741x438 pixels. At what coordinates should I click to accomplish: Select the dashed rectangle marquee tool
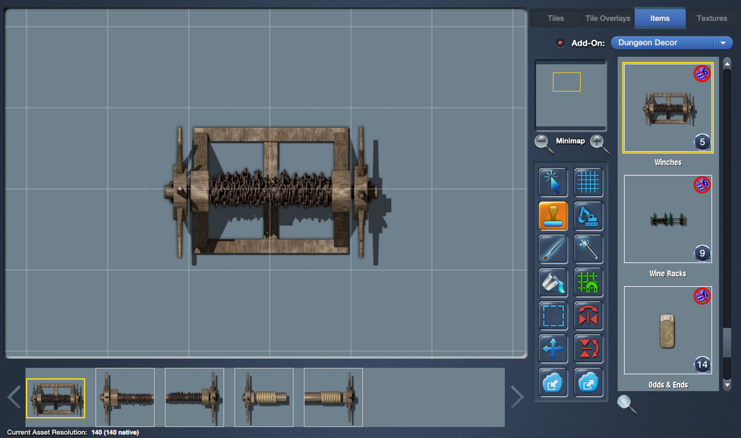[553, 316]
